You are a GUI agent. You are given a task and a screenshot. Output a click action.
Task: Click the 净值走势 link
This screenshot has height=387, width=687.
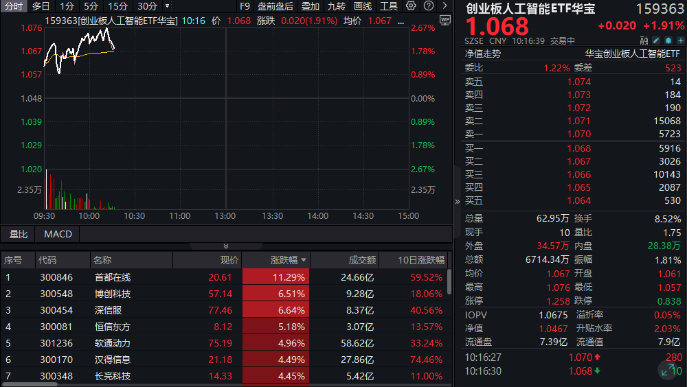click(483, 54)
